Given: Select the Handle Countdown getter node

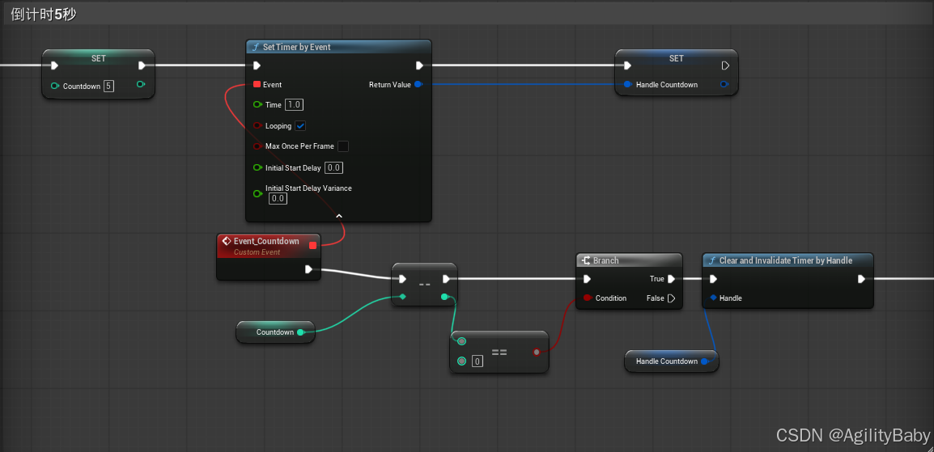Looking at the screenshot, I should [x=671, y=361].
